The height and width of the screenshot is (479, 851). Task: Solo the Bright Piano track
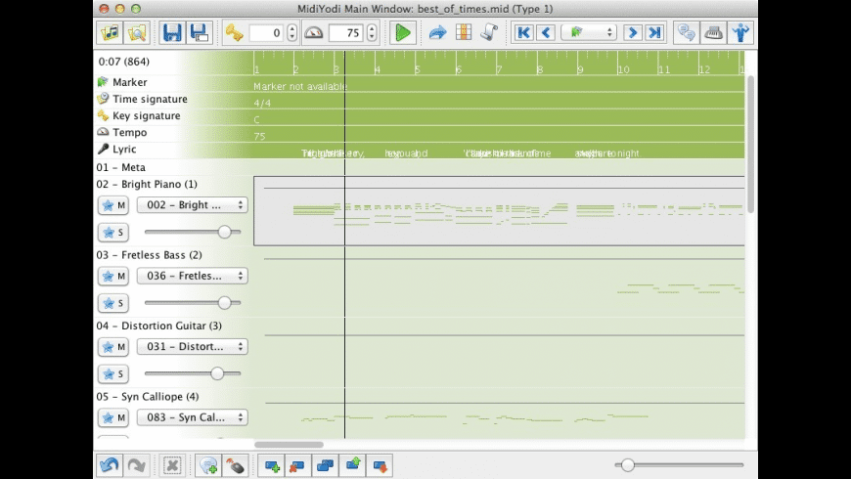(112, 233)
